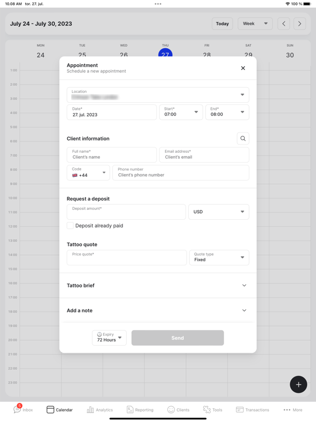Screen dimensions: 316x422
Task: Open the Transactions tab
Action: (x=252, y=409)
